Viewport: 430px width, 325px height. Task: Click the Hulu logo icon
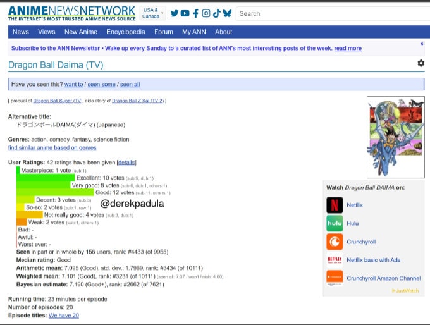point(335,223)
